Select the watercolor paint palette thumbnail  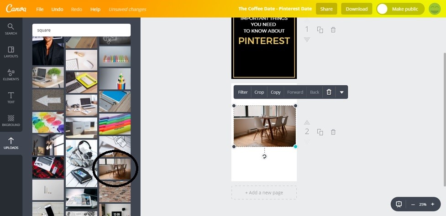pos(48,122)
